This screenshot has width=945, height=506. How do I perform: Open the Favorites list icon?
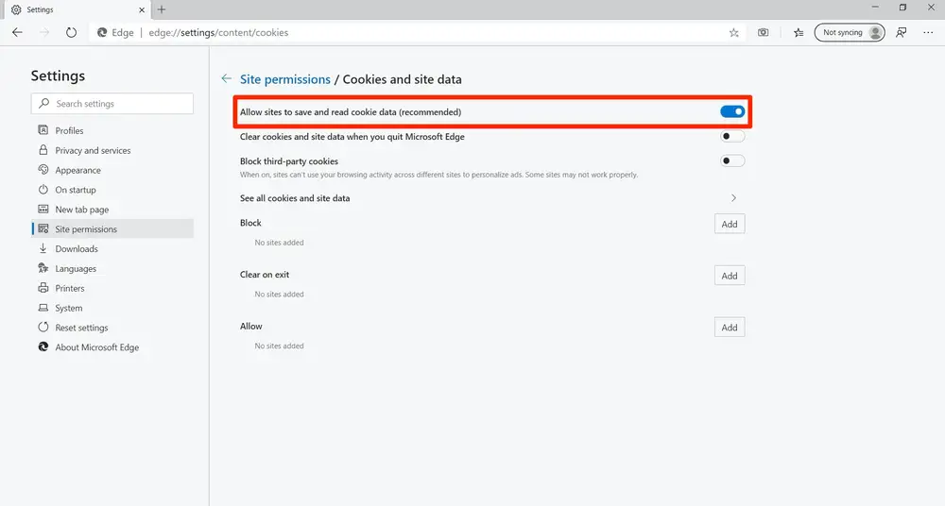[799, 32]
